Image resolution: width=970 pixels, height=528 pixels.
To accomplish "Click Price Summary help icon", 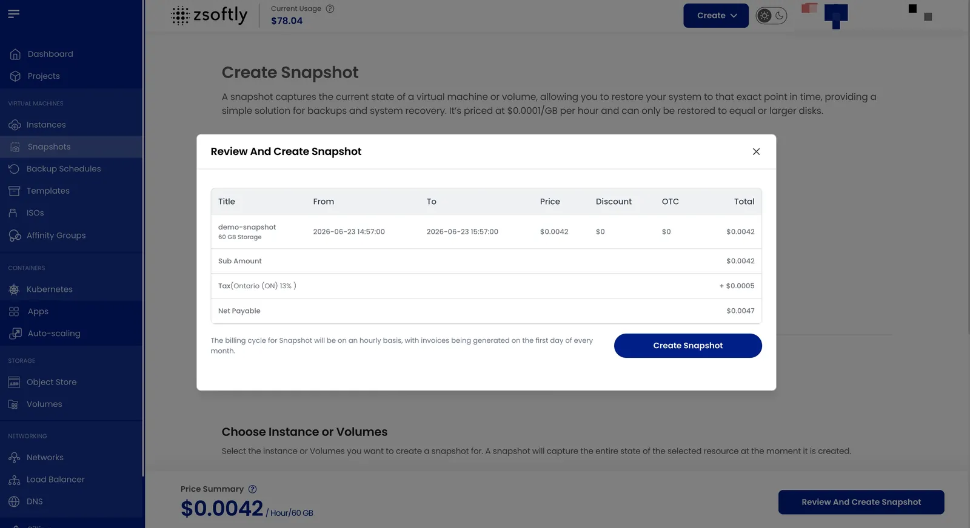I will [x=252, y=489].
